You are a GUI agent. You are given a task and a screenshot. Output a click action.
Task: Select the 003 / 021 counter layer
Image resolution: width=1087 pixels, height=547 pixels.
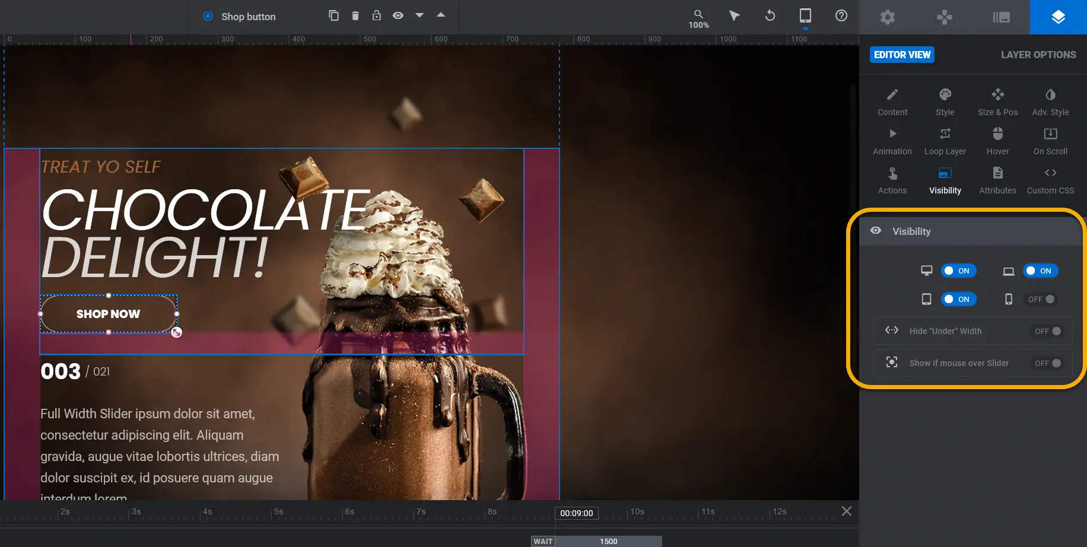coord(75,371)
